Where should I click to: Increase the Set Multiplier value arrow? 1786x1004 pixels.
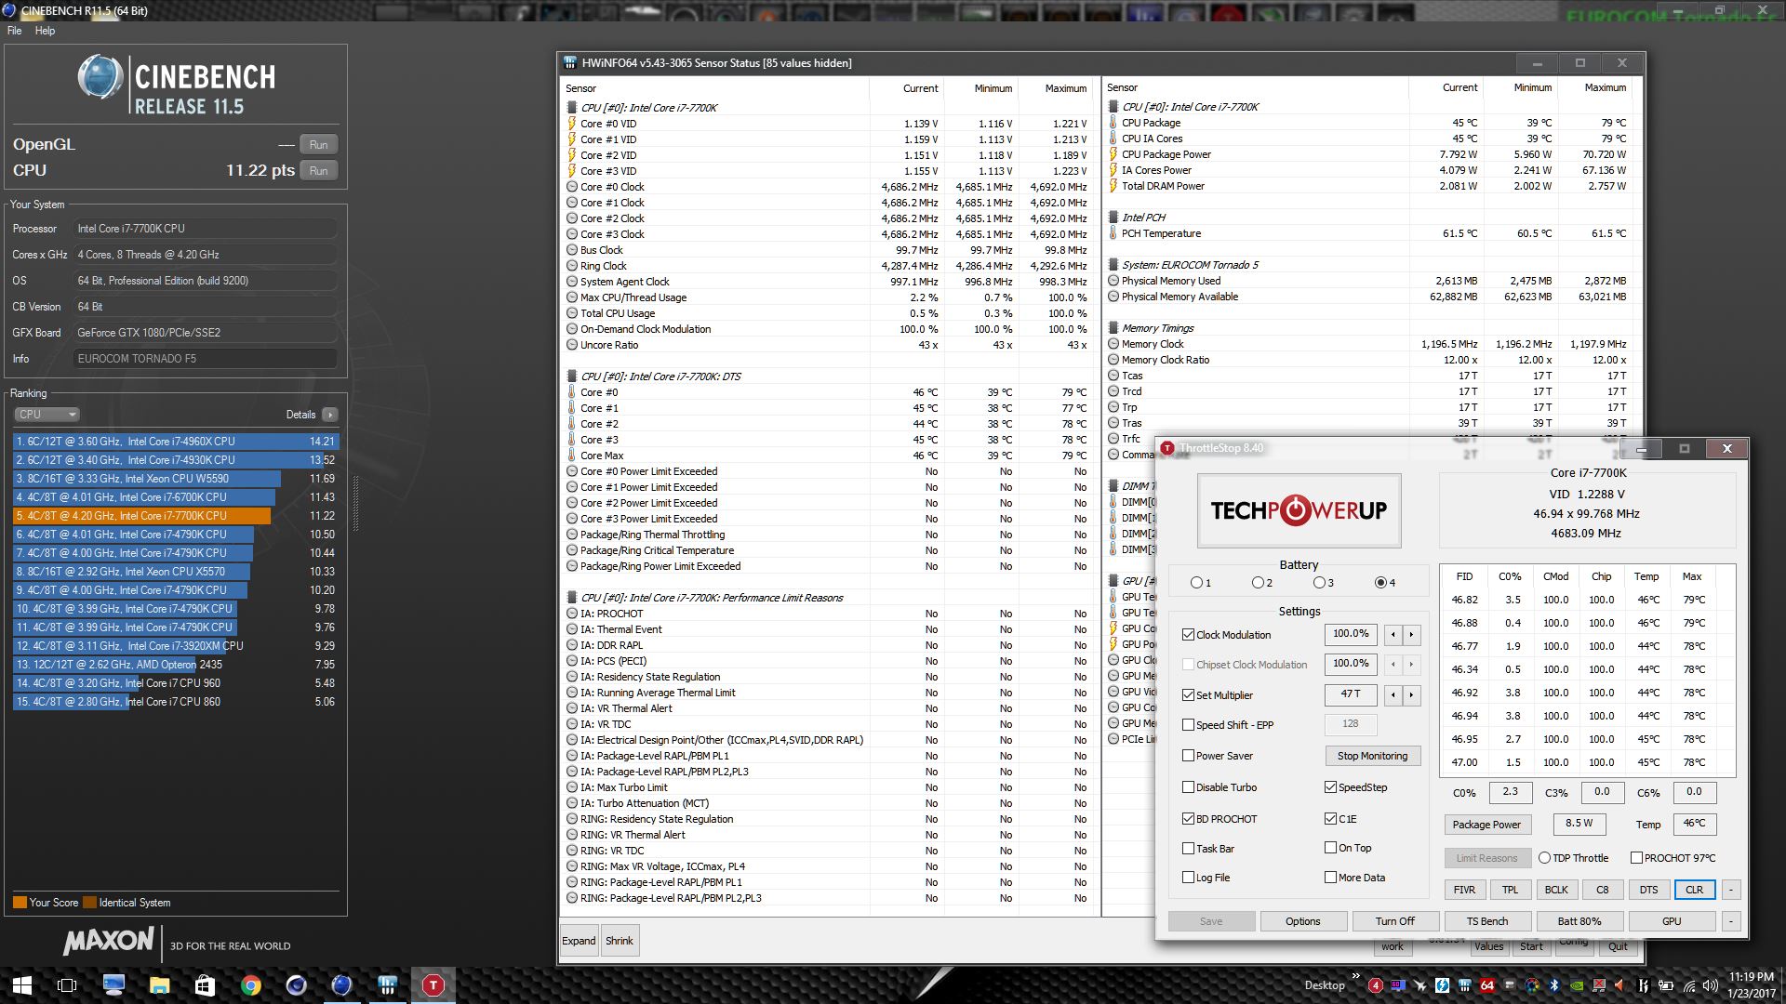point(1411,694)
